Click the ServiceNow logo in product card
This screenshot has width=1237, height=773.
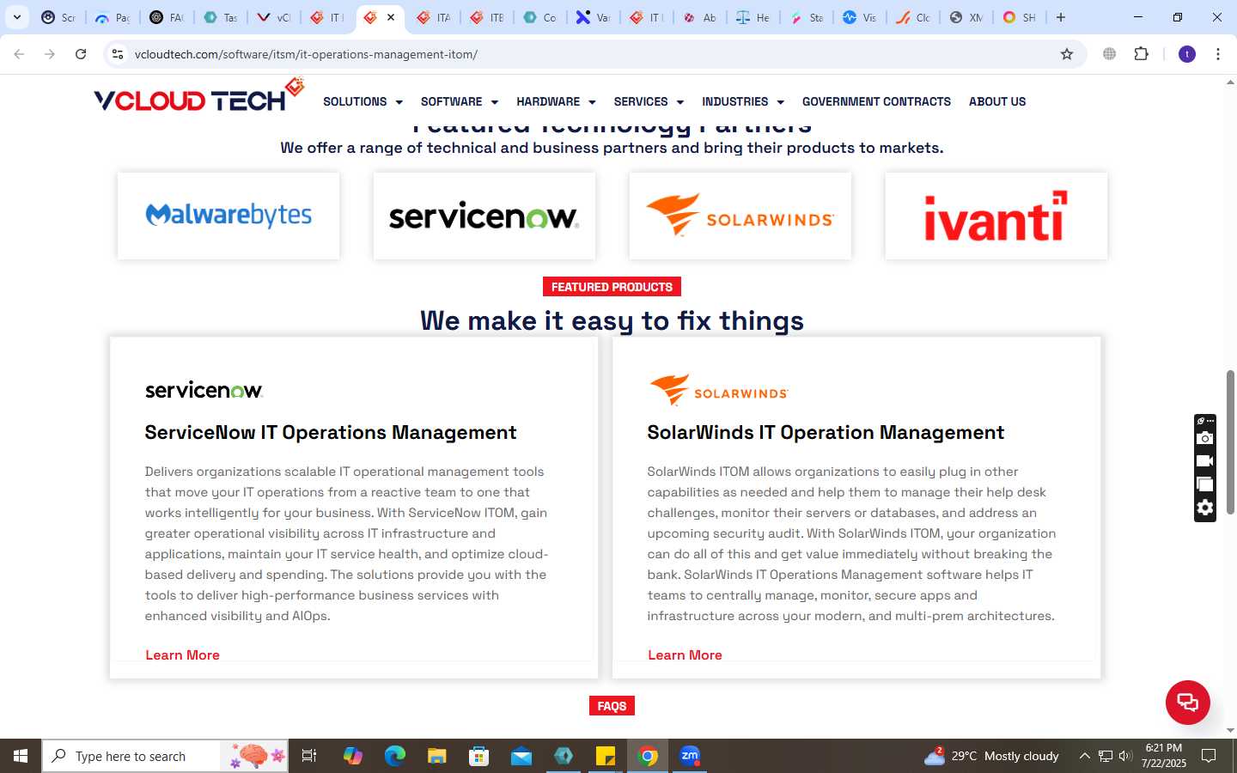tap(204, 390)
